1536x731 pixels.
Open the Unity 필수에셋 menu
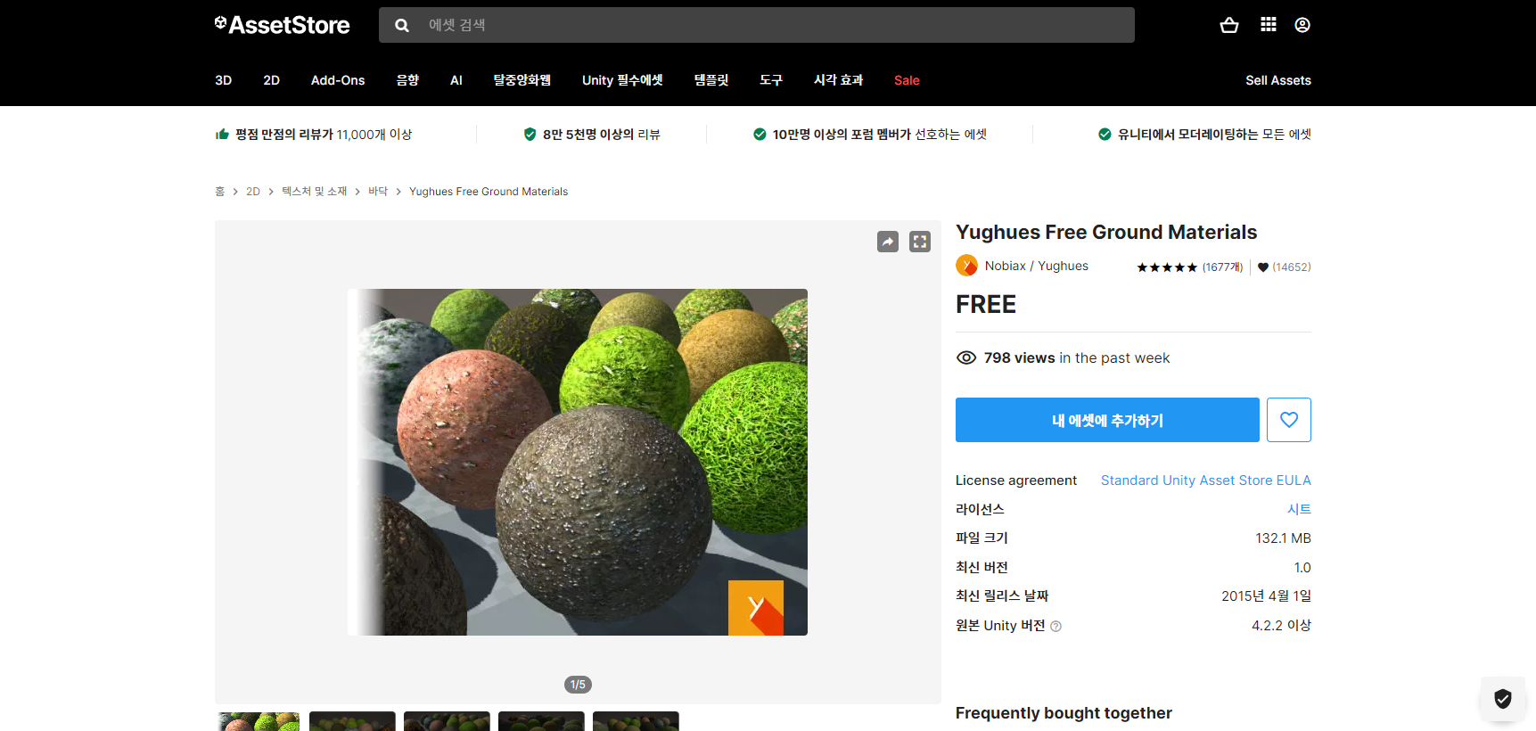622,80
